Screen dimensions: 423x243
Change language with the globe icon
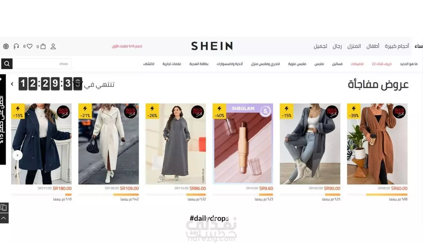click(x=6, y=47)
